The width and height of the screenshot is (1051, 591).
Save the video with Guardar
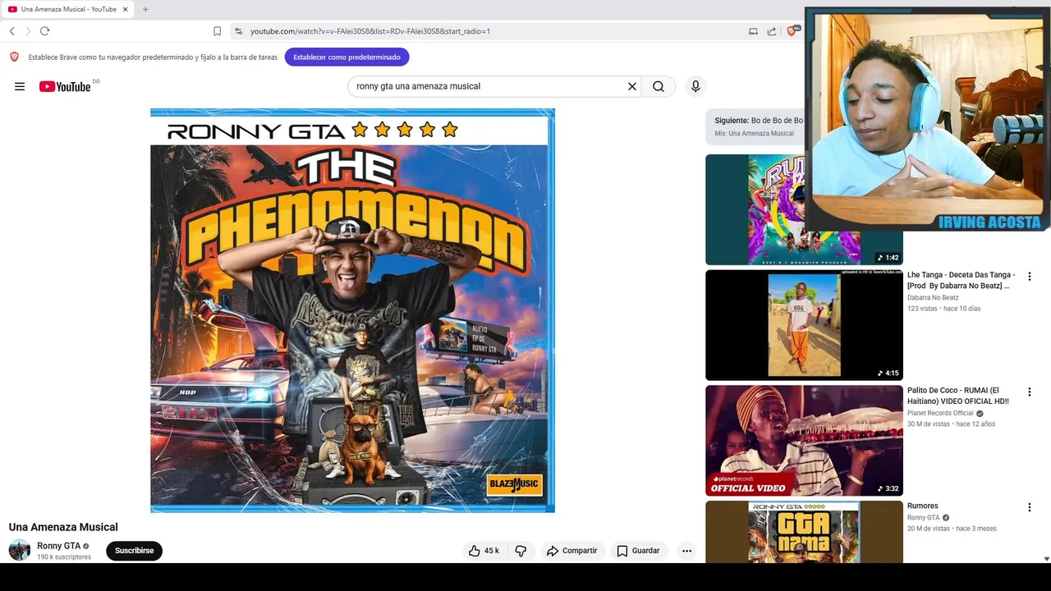click(x=638, y=551)
